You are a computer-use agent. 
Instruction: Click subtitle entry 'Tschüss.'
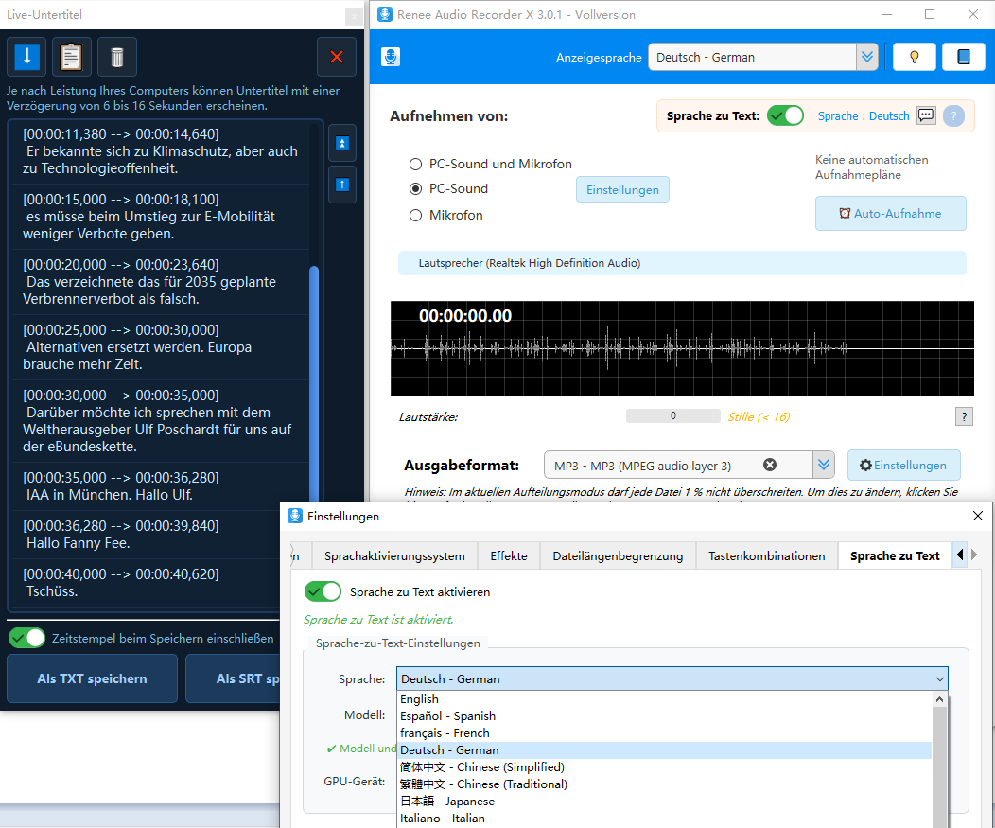click(146, 583)
